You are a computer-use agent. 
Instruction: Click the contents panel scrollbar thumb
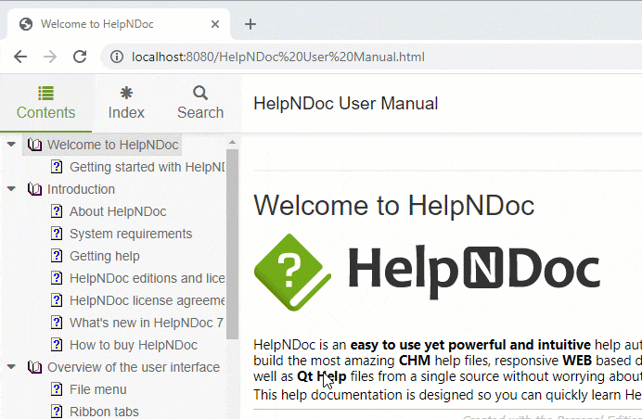[x=232, y=244]
